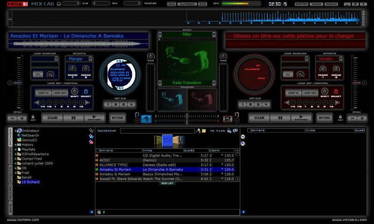Click the Stutter play button on right deck
The image size is (374, 224).
302,118
